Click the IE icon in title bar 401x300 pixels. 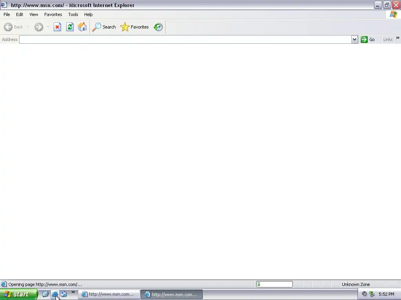tap(4, 5)
